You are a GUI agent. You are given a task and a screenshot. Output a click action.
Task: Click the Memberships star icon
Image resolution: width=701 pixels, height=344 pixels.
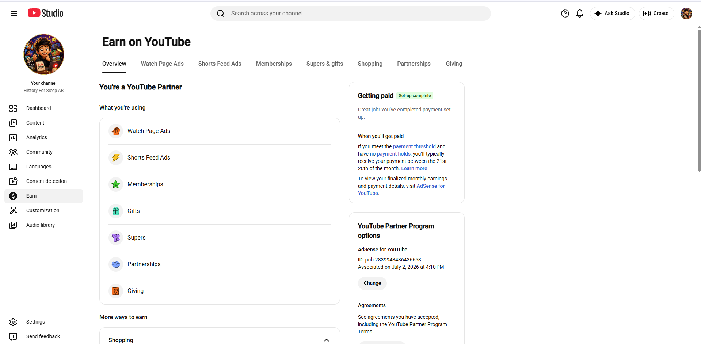[116, 184]
